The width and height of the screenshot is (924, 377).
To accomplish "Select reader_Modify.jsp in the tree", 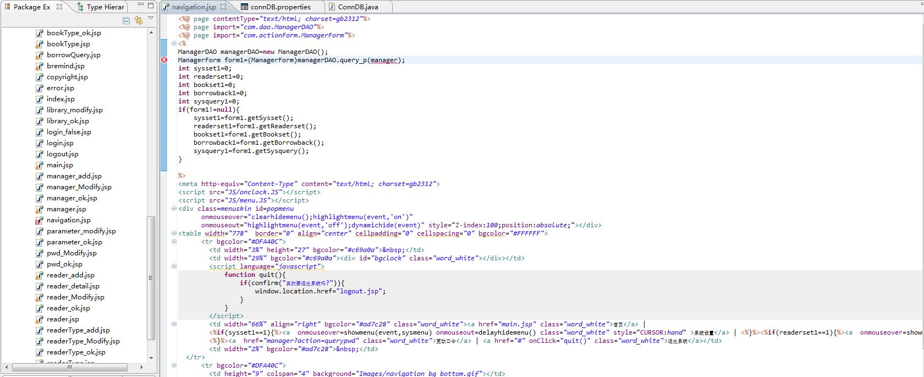I will pyautogui.click(x=75, y=297).
